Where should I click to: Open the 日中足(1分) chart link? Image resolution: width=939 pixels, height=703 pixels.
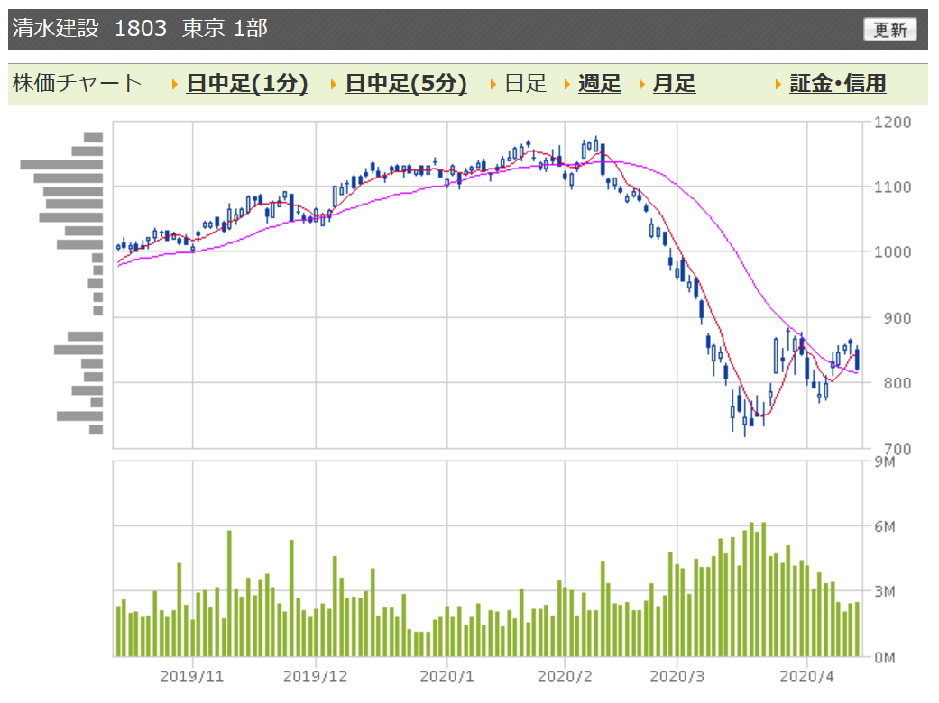(247, 83)
